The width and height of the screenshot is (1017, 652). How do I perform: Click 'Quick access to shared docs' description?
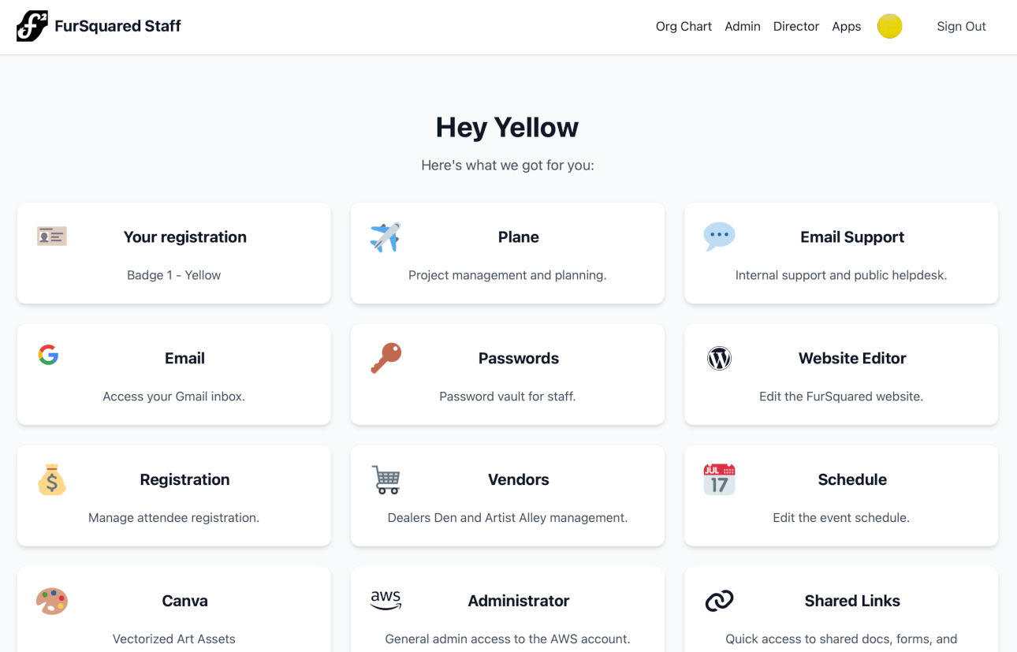[841, 639]
